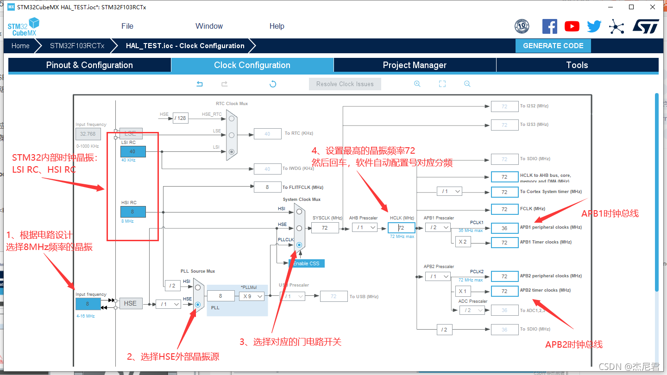Viewport: 667px width, 375px height.
Task: Click Resolve Clock Issues button
Action: click(x=345, y=84)
